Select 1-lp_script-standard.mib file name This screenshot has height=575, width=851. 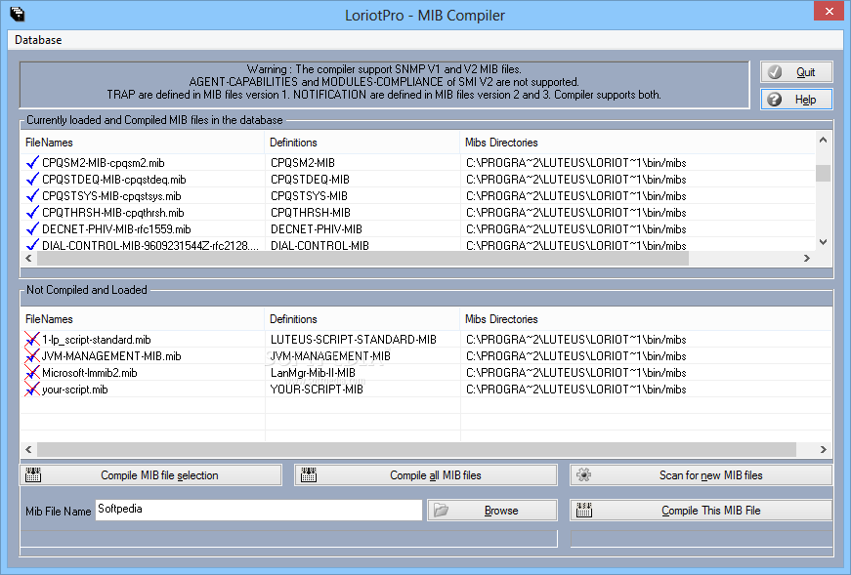[96, 340]
